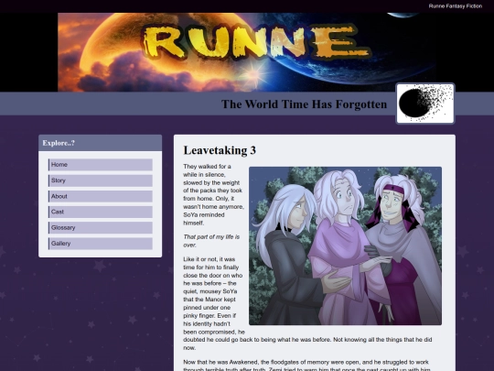This screenshot has height=371, width=494.
Task: Click the RUNNE banner logo image
Action: (247, 52)
